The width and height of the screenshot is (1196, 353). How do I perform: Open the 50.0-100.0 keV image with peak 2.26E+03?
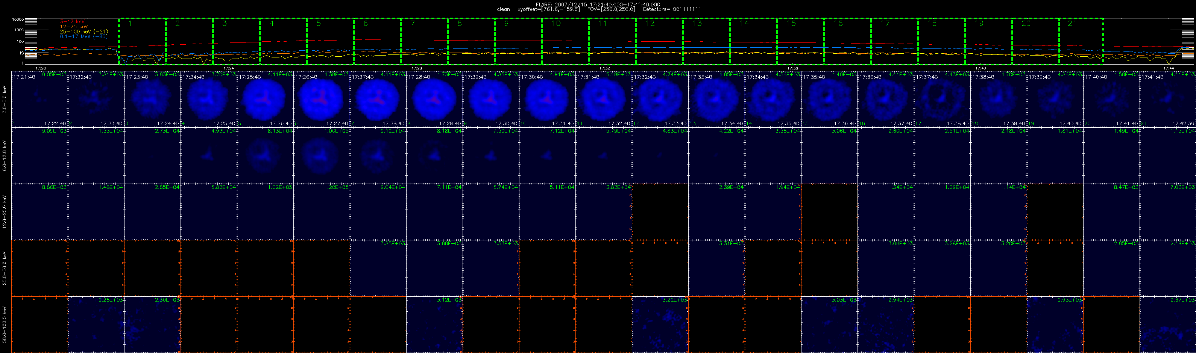(96, 325)
